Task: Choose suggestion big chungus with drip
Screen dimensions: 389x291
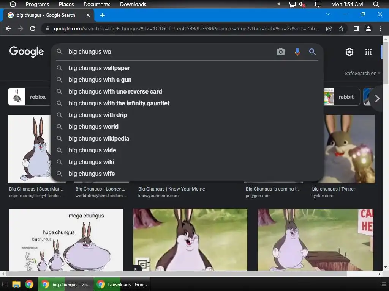Action: tap(187, 115)
